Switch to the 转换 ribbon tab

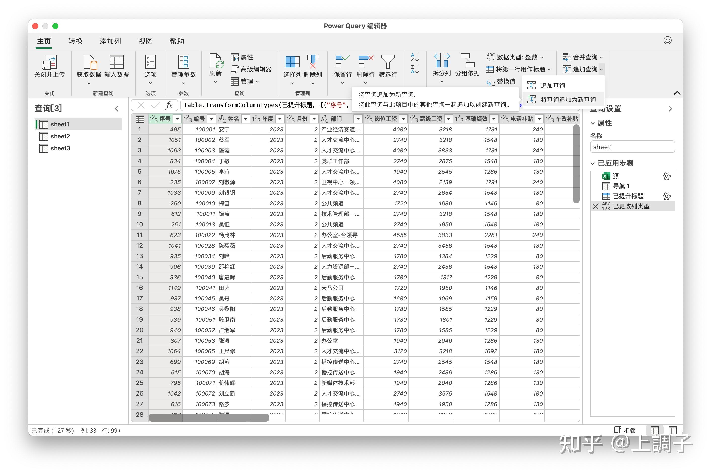click(75, 41)
